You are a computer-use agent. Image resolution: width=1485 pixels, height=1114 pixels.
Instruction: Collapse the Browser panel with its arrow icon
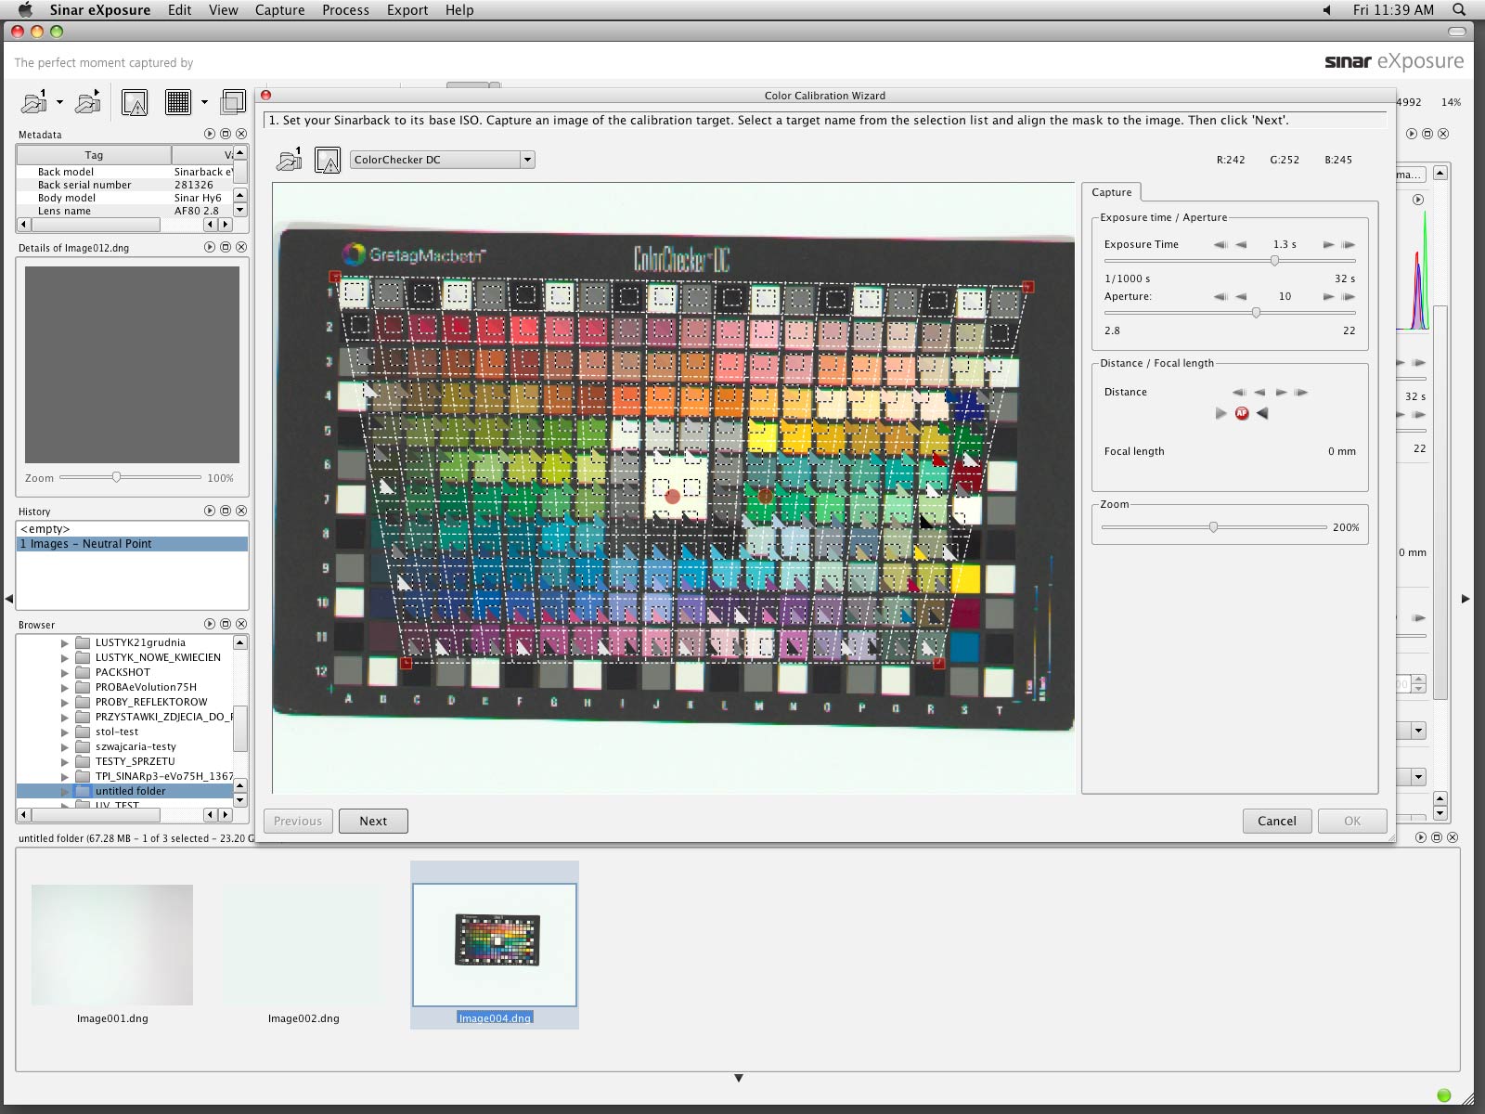point(210,624)
